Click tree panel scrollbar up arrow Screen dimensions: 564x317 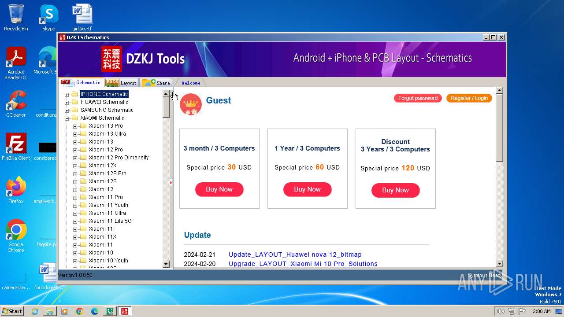166,94
